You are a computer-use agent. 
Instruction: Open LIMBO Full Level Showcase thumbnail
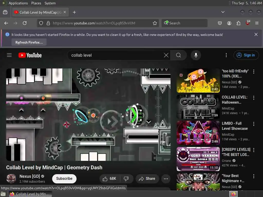198,133
